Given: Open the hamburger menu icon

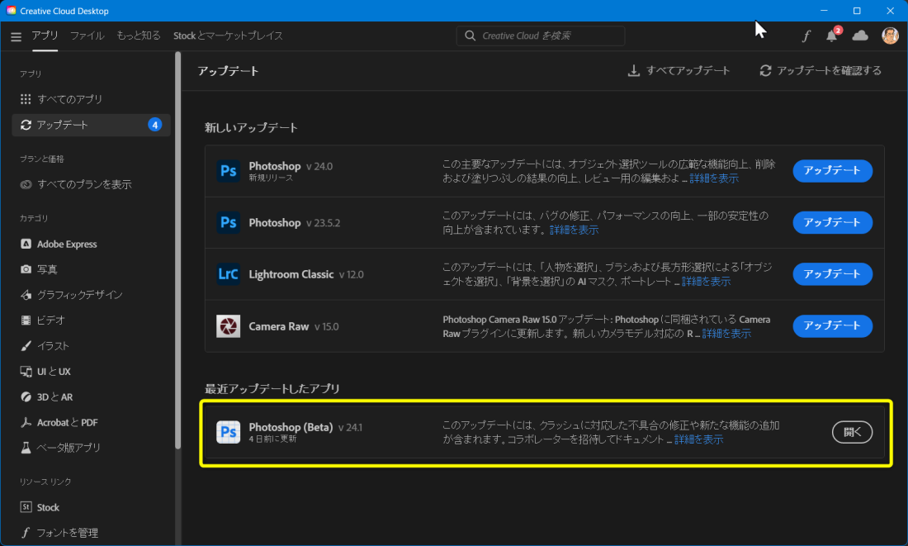Looking at the screenshot, I should click(x=16, y=36).
